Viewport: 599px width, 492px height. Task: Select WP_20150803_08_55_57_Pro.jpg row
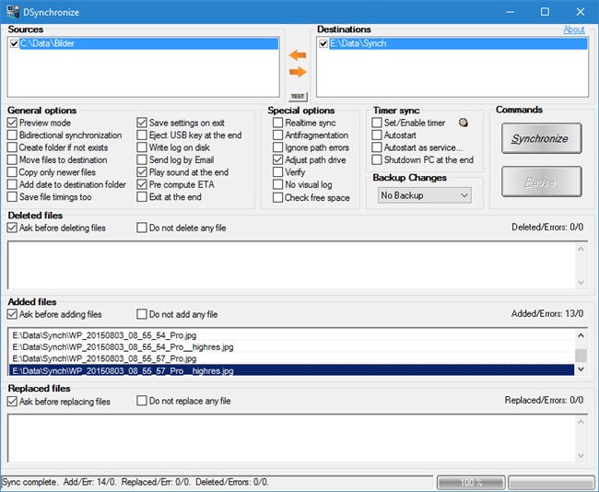pyautogui.click(x=291, y=358)
